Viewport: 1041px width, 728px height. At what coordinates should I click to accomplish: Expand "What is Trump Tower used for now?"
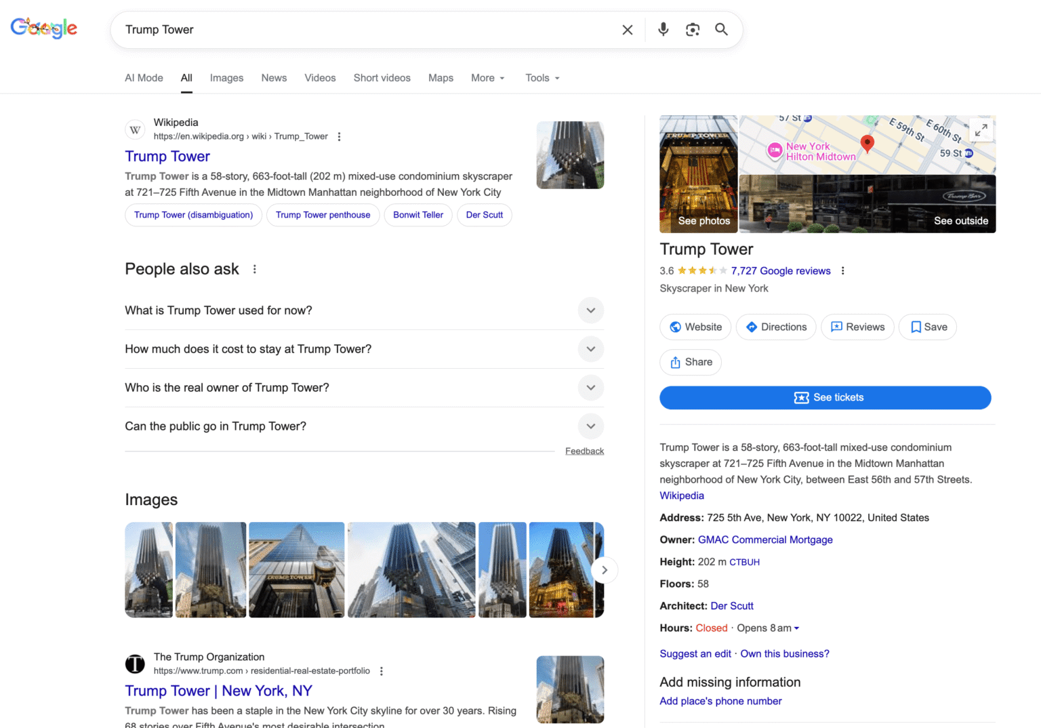pyautogui.click(x=590, y=310)
